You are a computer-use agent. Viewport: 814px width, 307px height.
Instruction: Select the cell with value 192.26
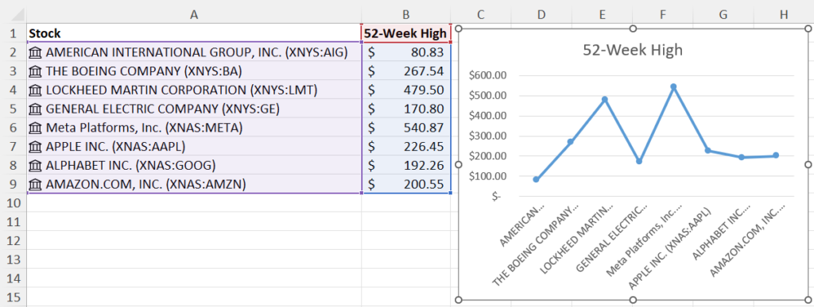(x=406, y=165)
